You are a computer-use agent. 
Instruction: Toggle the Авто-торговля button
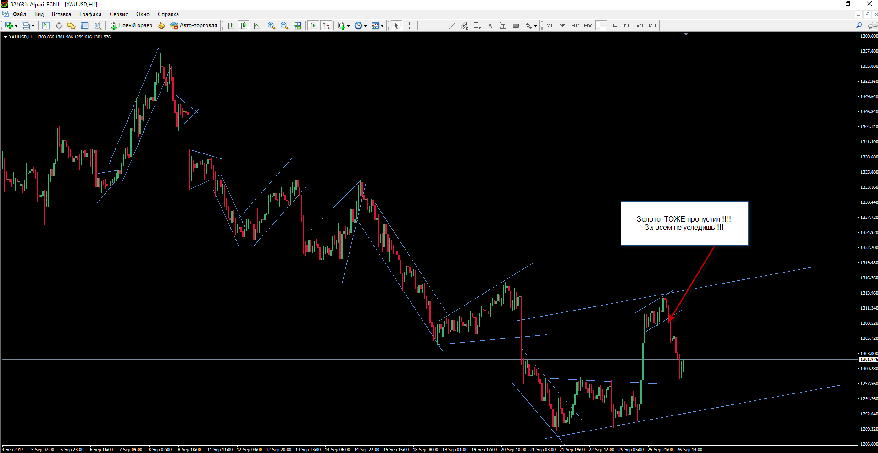click(194, 26)
